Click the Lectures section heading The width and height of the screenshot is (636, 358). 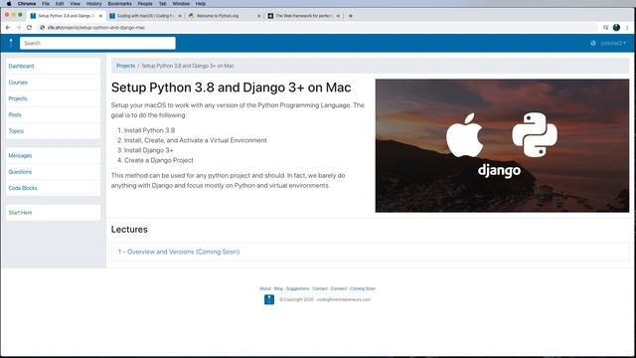(129, 230)
